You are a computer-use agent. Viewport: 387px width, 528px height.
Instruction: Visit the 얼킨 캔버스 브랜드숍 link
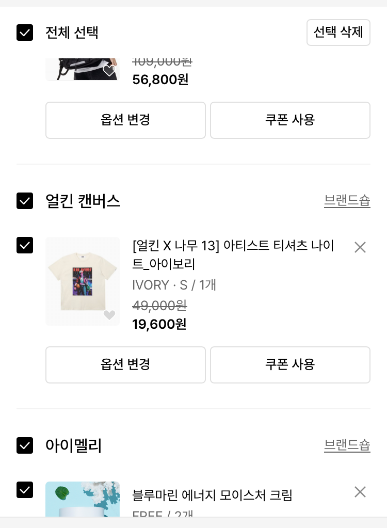click(347, 201)
